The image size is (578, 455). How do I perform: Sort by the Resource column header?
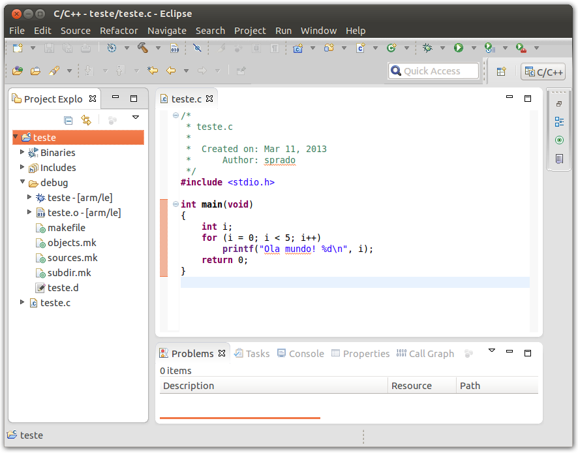pos(422,386)
